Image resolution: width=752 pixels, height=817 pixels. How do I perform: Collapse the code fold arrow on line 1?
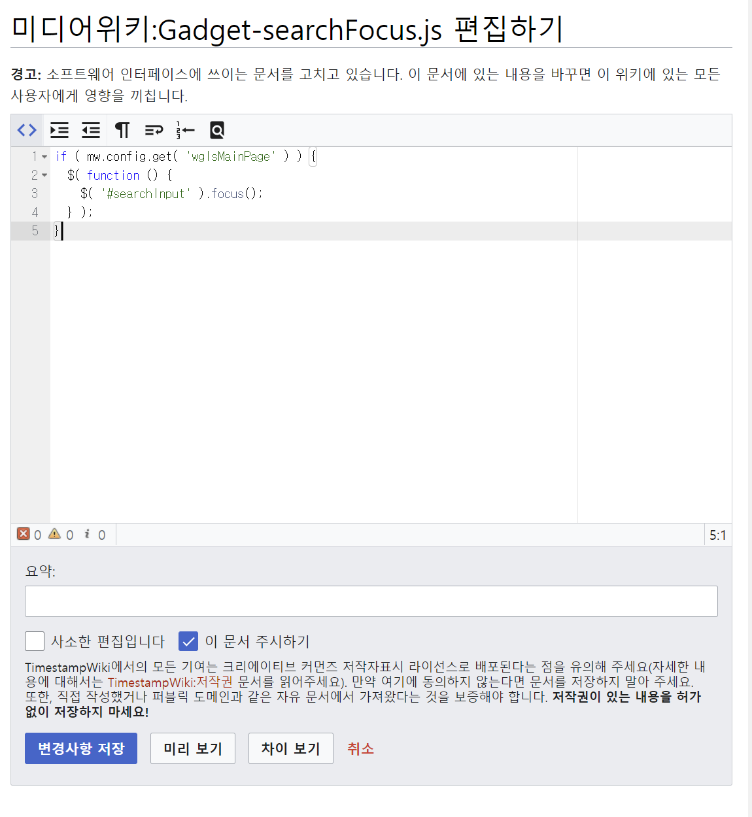[44, 157]
